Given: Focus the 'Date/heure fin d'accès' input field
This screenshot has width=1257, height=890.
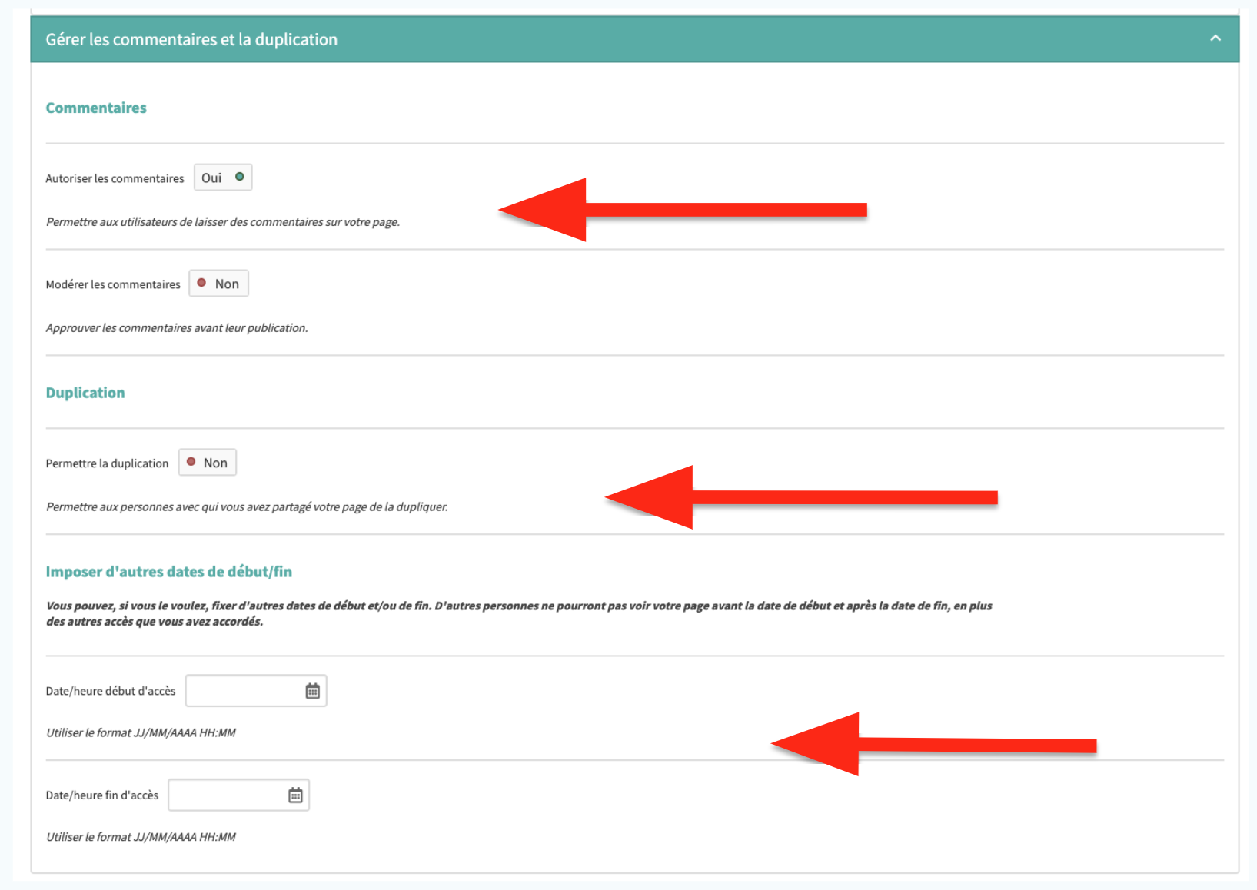Looking at the screenshot, I should (x=227, y=795).
